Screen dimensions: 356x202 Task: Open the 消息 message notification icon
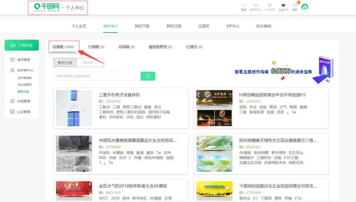pyautogui.click(x=294, y=6)
